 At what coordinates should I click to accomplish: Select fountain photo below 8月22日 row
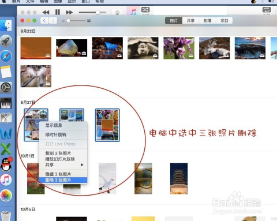tap(36, 76)
